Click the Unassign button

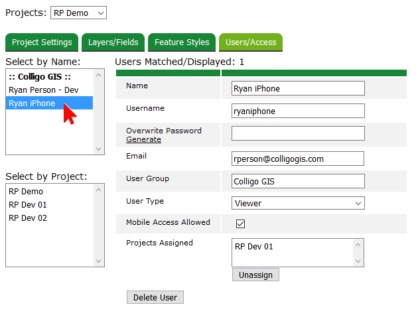pyautogui.click(x=255, y=275)
